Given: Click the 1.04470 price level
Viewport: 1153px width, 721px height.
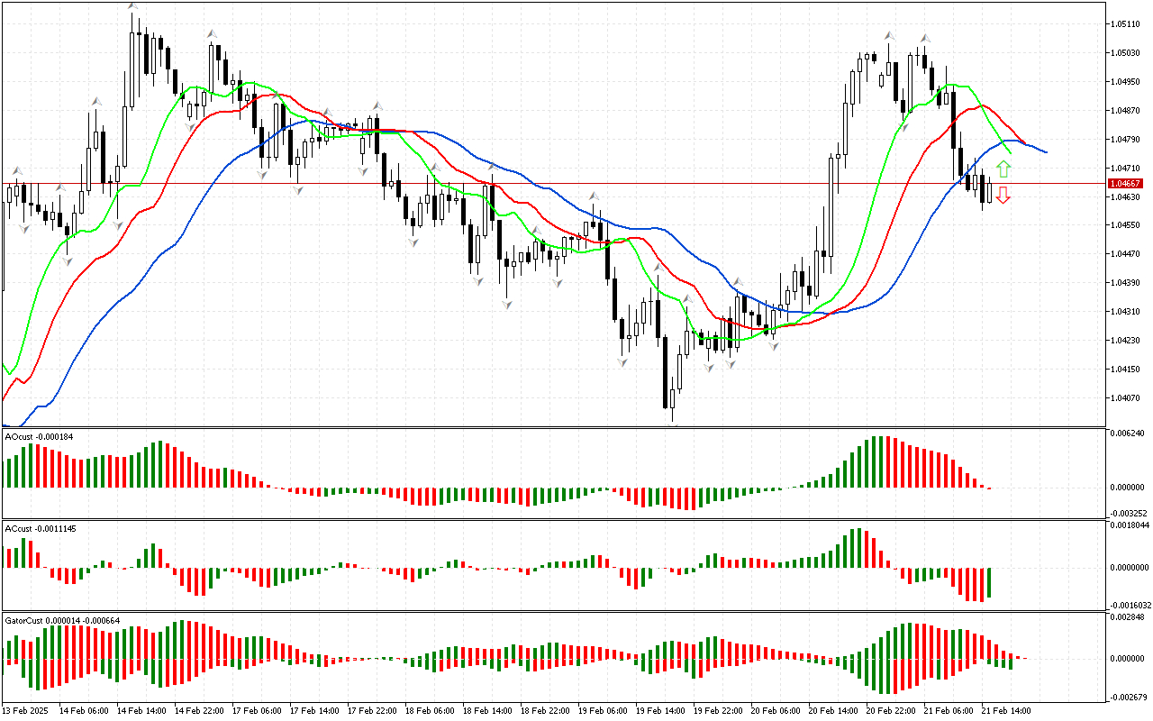Looking at the screenshot, I should point(1127,254).
